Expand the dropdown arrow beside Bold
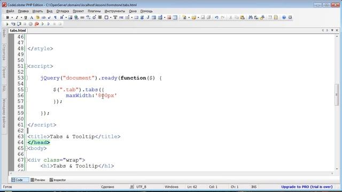The width and height of the screenshot is (342, 192). coord(12,18)
